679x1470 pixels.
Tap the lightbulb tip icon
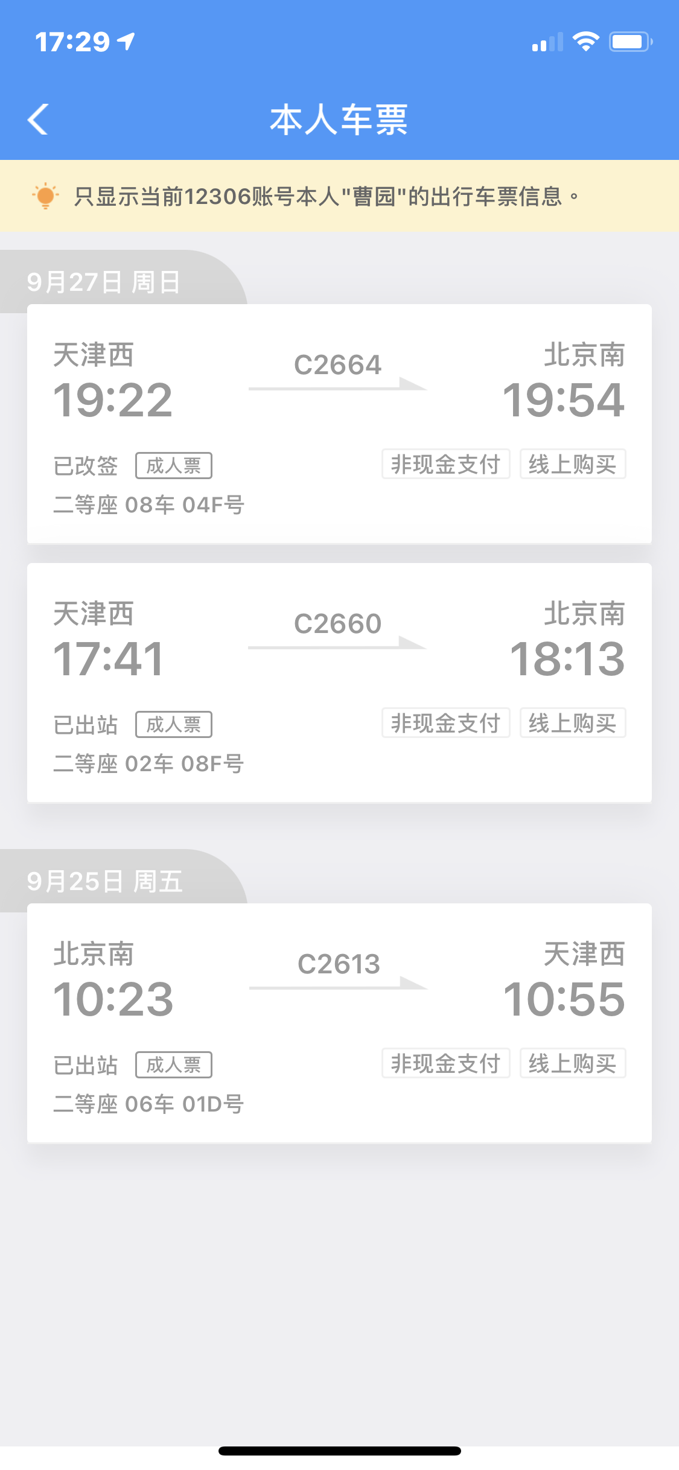click(x=45, y=196)
